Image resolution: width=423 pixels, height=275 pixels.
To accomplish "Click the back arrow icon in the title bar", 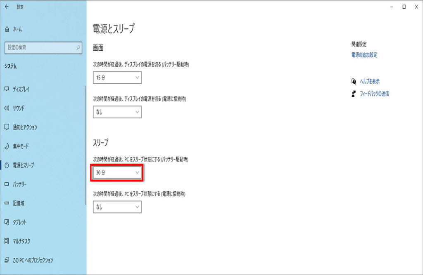I will point(7,7).
